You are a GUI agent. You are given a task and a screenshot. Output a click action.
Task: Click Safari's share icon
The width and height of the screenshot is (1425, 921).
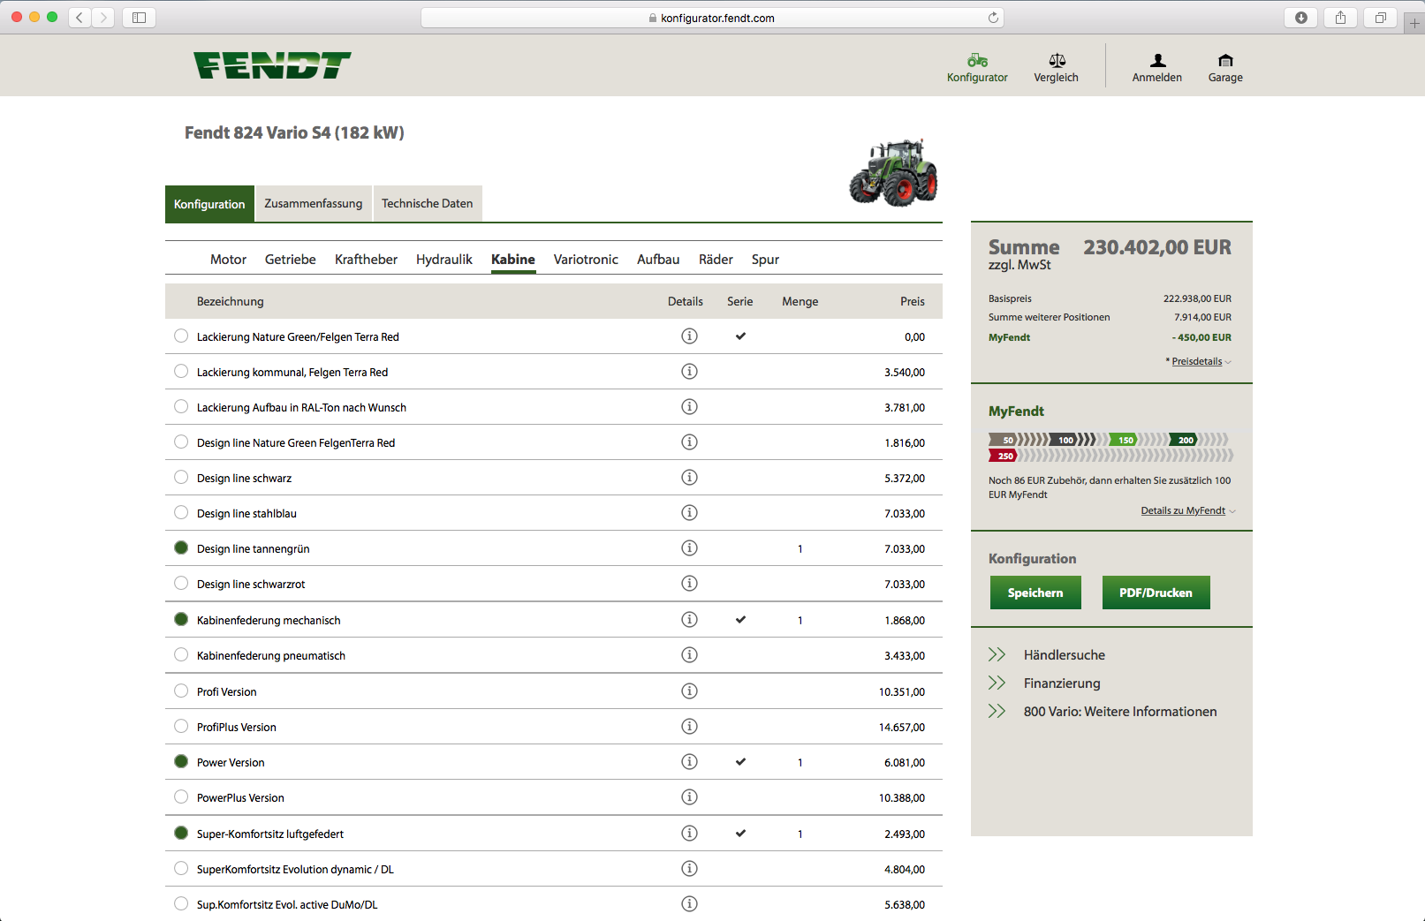point(1340,18)
